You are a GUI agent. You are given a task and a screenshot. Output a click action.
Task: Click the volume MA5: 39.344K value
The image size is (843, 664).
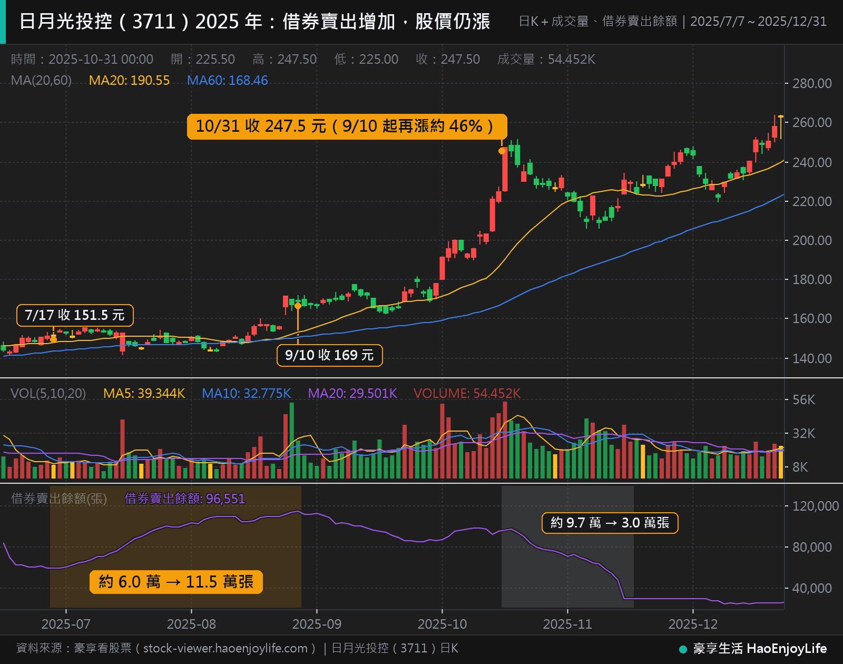click(144, 394)
